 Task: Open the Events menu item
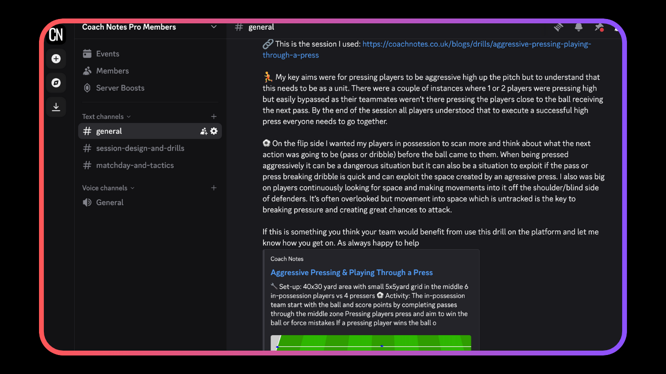[x=107, y=54]
